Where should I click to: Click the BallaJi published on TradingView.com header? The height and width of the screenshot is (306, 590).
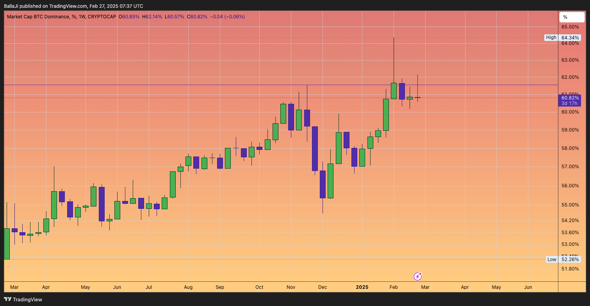73,6
